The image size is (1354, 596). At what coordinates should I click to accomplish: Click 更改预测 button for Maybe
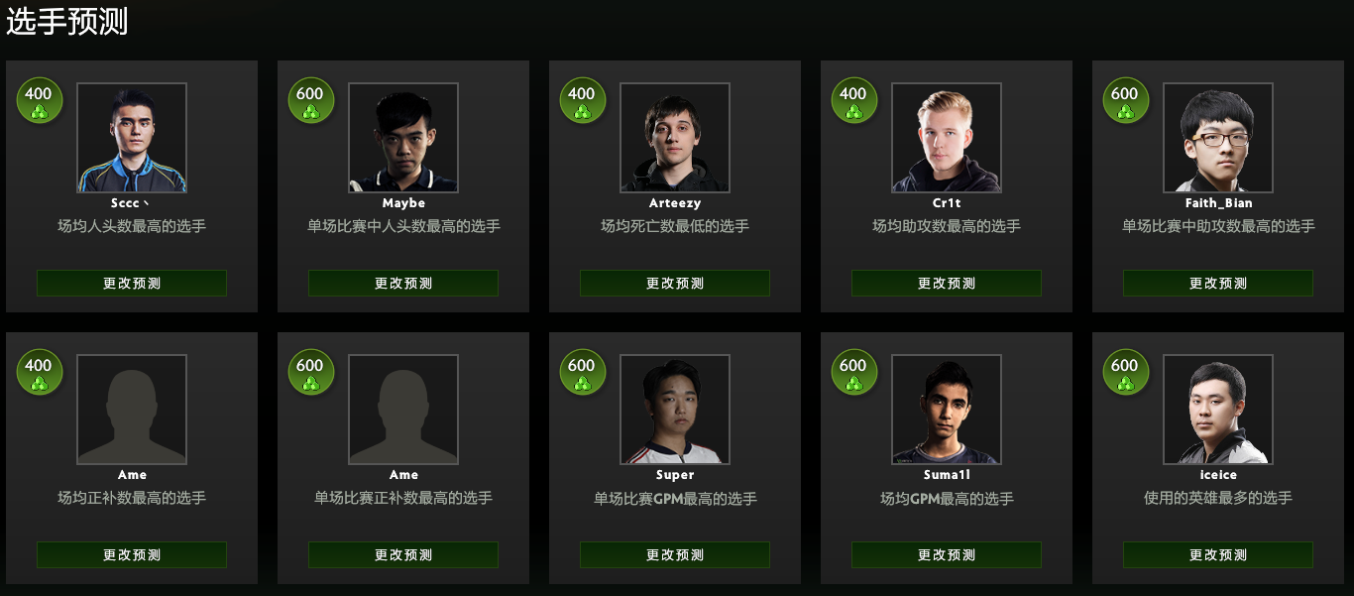403,283
